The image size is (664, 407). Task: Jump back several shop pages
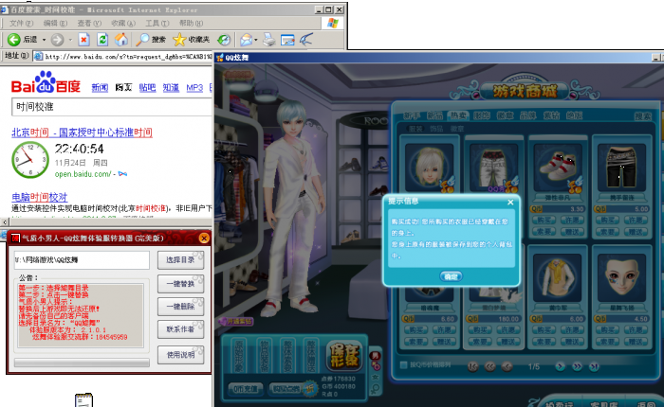pyautogui.click(x=490, y=366)
